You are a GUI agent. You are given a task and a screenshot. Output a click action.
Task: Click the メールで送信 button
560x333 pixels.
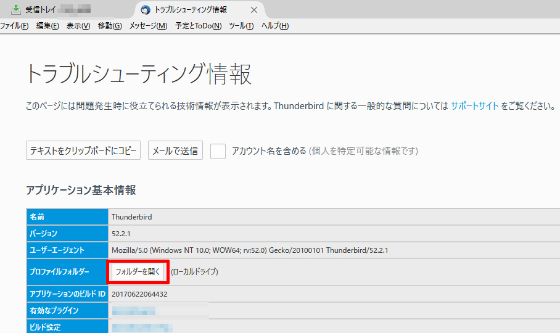pyautogui.click(x=175, y=150)
